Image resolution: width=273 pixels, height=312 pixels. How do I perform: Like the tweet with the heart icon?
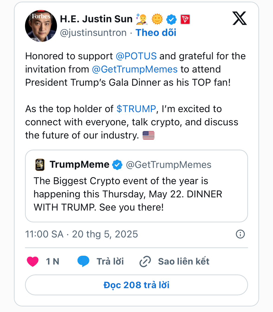point(33,261)
